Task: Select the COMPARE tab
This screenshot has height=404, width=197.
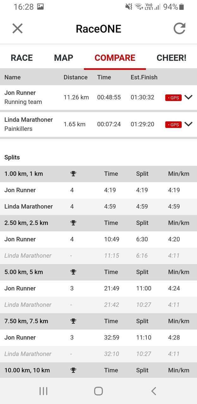Action: tap(115, 58)
